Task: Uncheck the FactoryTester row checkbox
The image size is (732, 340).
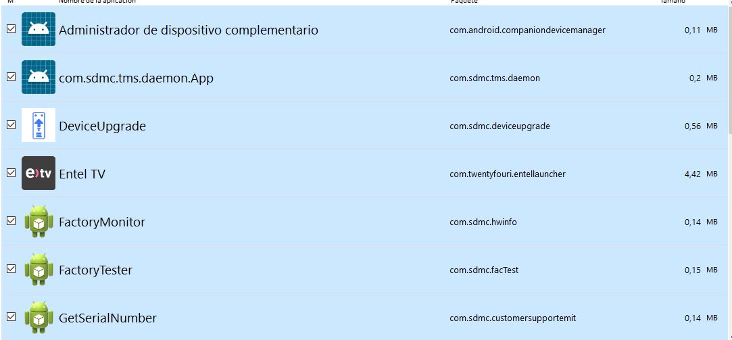Action: [11, 269]
